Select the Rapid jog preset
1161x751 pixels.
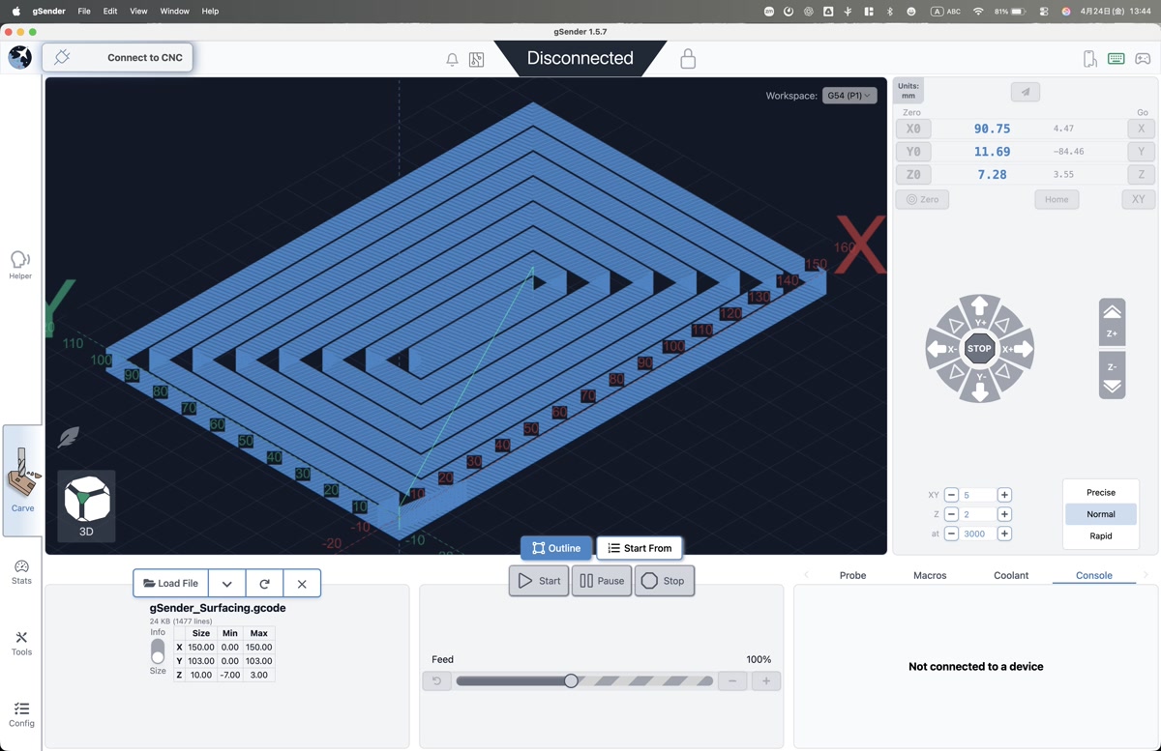point(1101,535)
